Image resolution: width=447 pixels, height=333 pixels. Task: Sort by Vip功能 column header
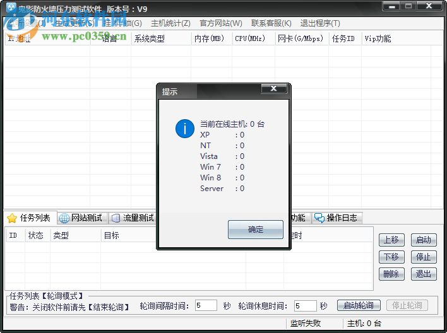click(396, 38)
